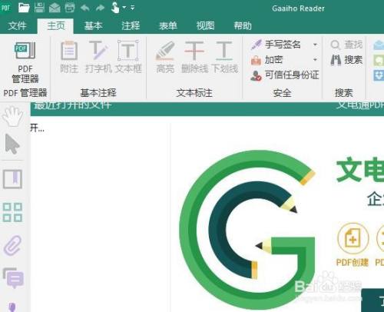The height and width of the screenshot is (312, 384).
Task: Switch to the 视图 ribbon tab
Action: (x=205, y=25)
